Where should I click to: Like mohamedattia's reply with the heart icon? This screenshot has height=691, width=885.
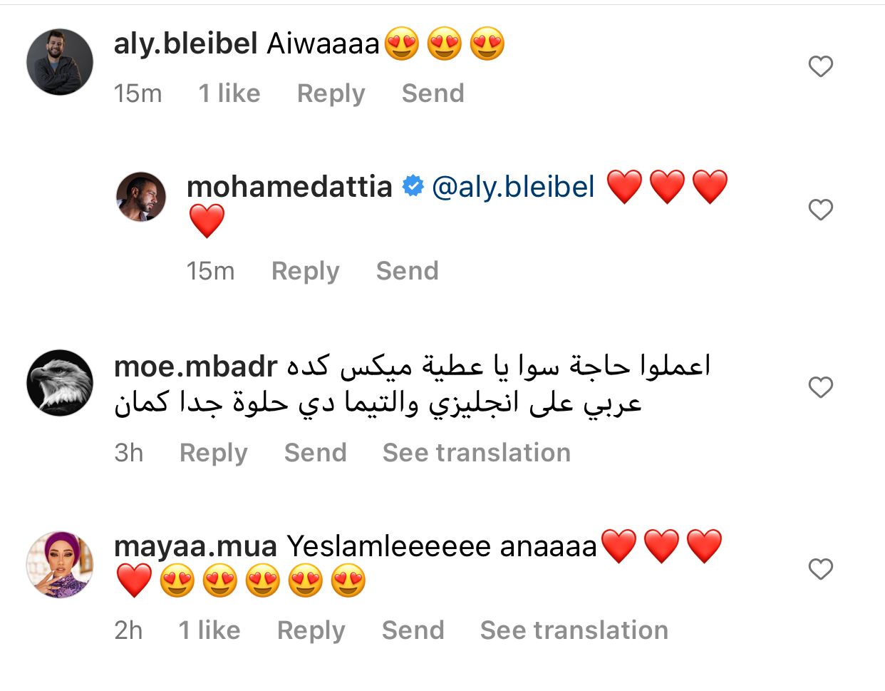click(821, 210)
